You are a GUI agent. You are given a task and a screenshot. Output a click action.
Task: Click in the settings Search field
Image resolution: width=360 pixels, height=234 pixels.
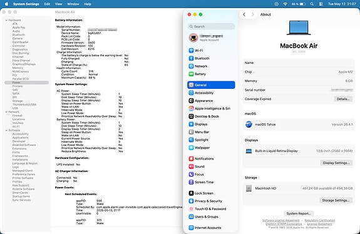tap(211, 26)
